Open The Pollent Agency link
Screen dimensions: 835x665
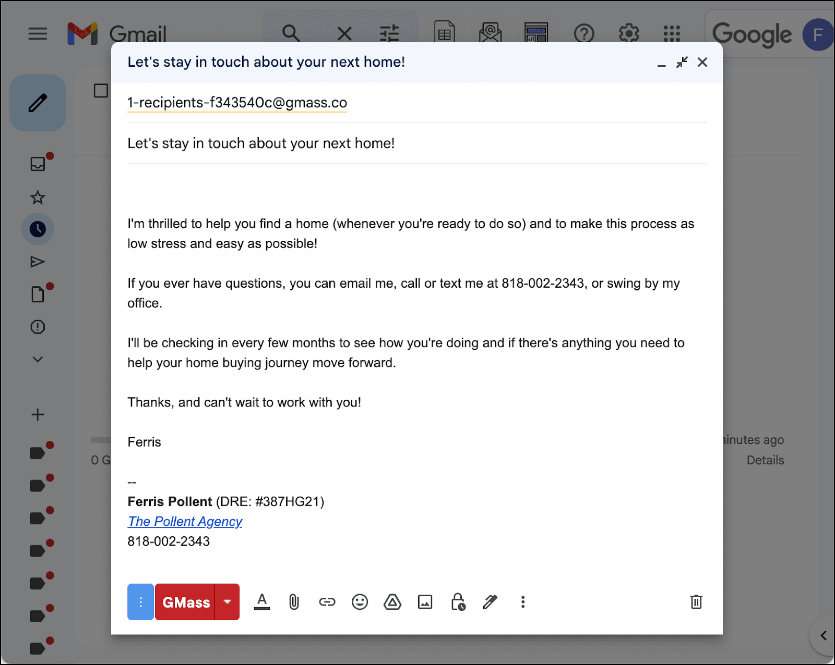click(x=185, y=521)
